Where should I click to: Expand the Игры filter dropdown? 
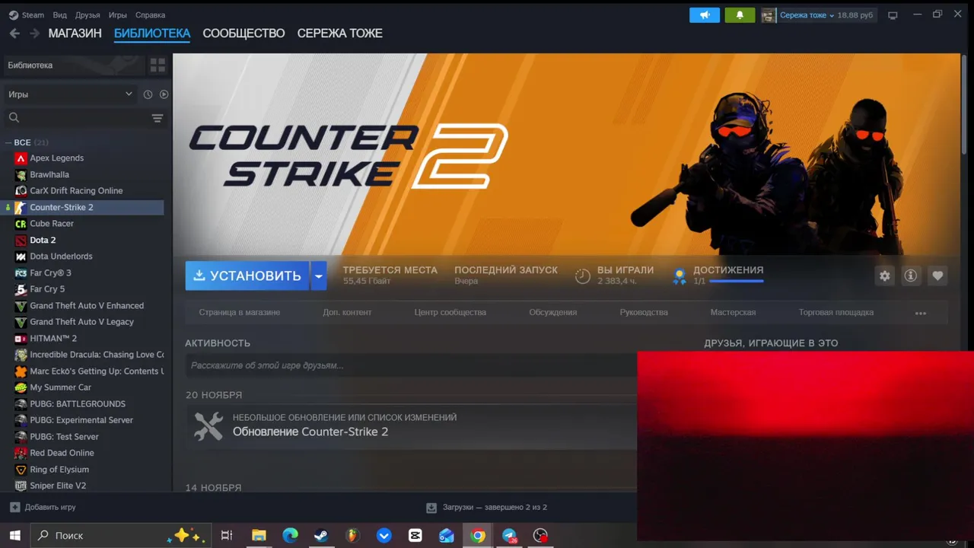pos(70,94)
